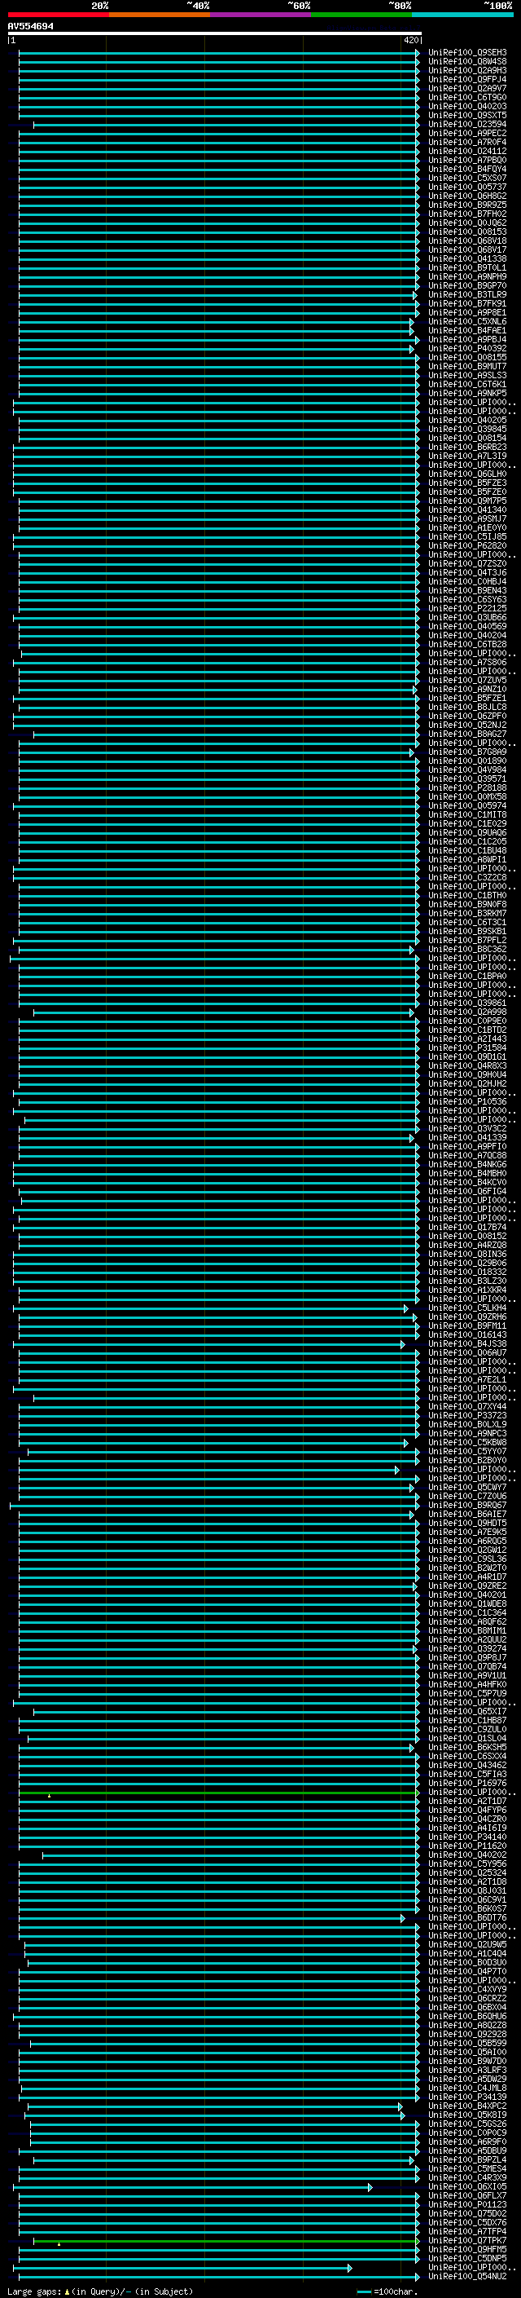Viewport: 521px width, 2298px height.
Task: Select the UniRef100_B9T0L1 label
Action: pos(467,267)
